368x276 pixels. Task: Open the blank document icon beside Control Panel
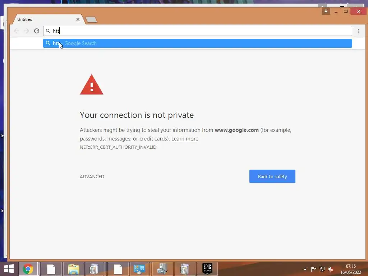pyautogui.click(x=118, y=269)
